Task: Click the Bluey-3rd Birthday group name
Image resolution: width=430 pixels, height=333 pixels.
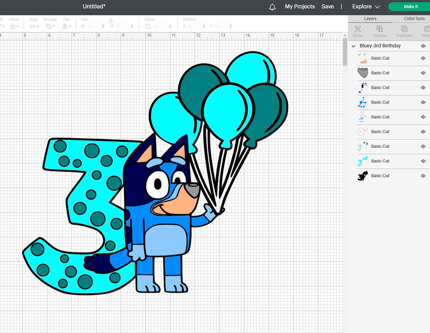Action: (380, 46)
